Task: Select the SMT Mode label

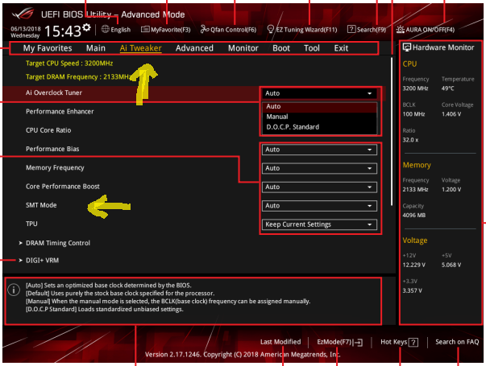Action: (x=41, y=205)
